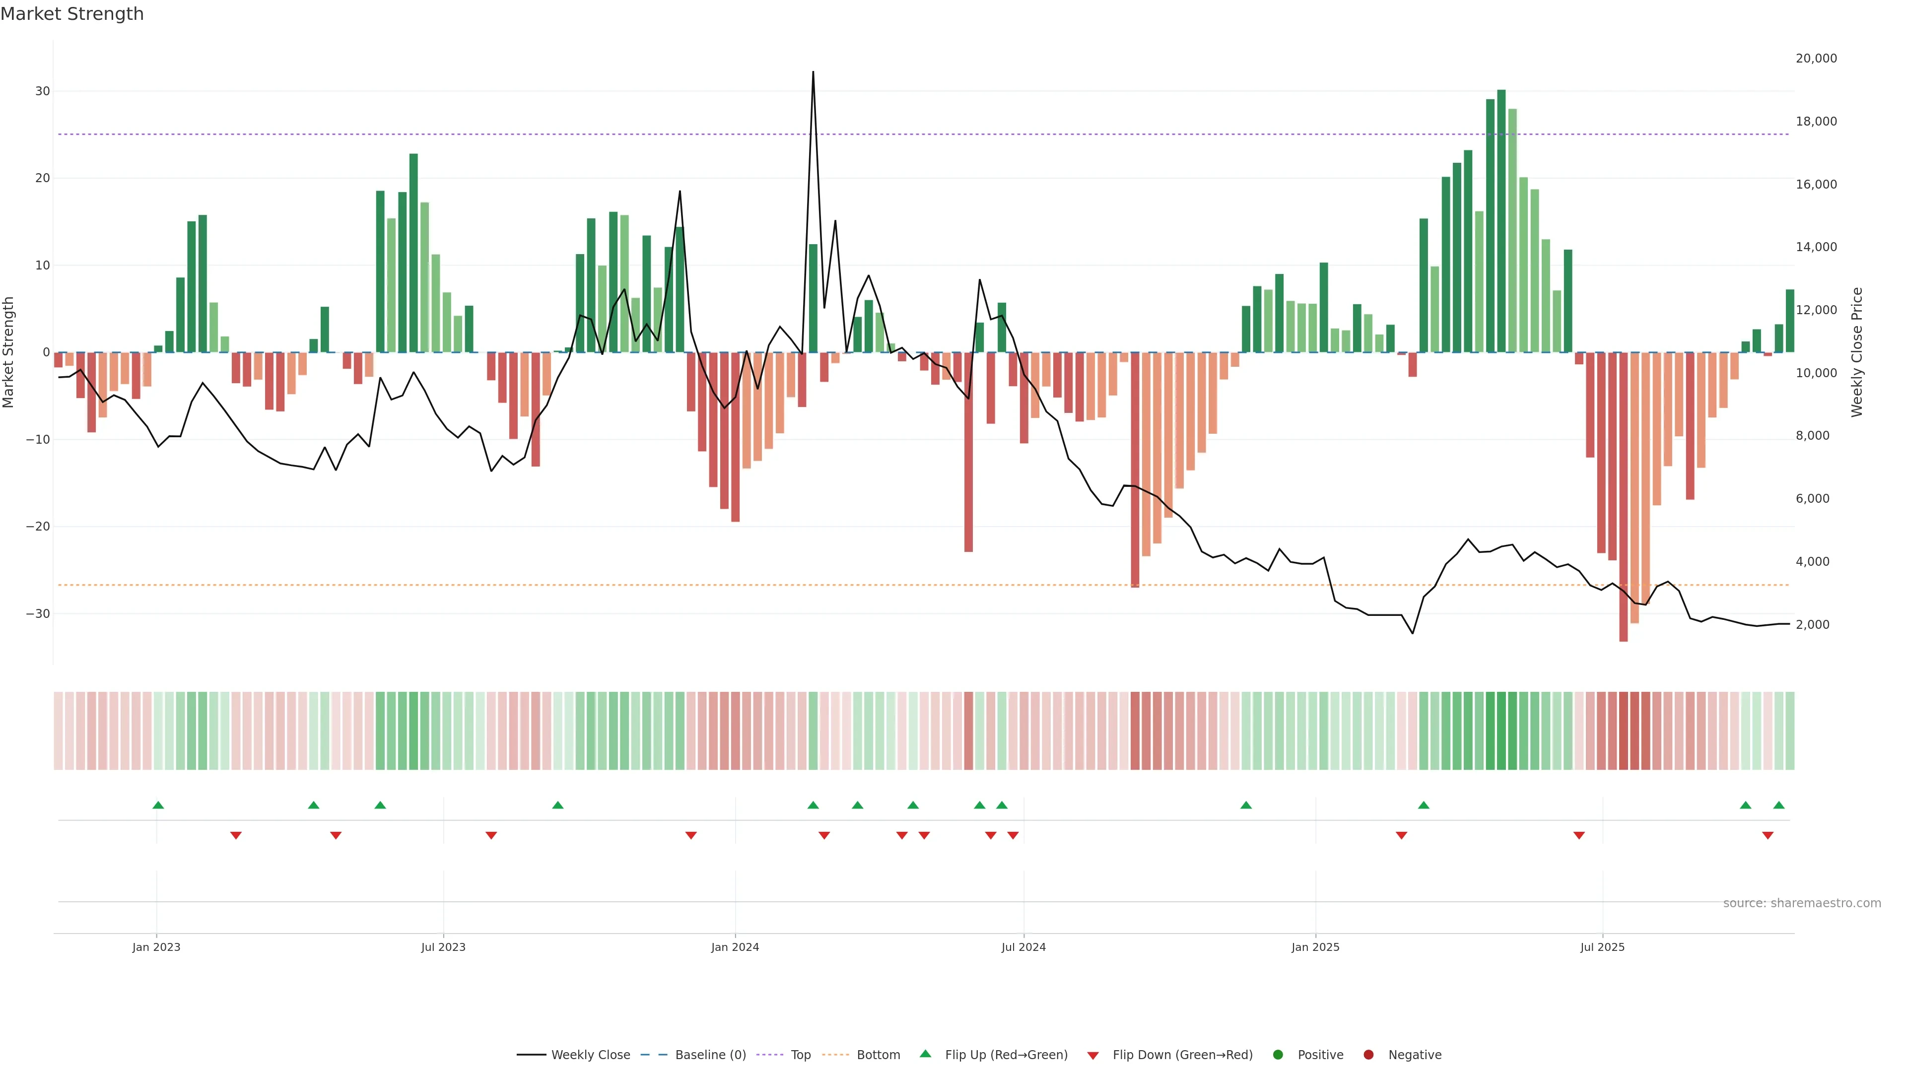Click the green Positive circle in legend
Viewport: 1906px width, 1072px height.
(x=1278, y=1054)
